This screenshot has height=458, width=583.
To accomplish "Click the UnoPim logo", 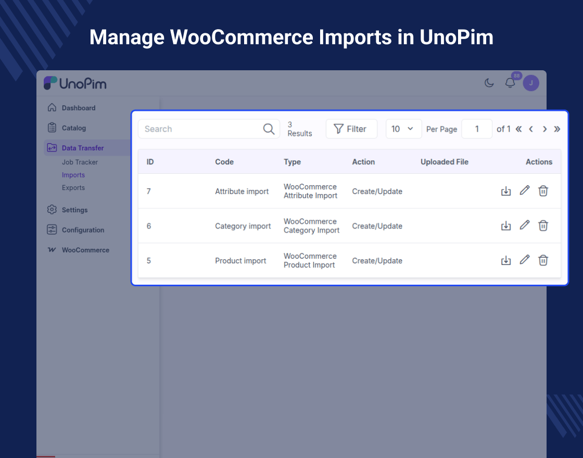I will (x=75, y=83).
